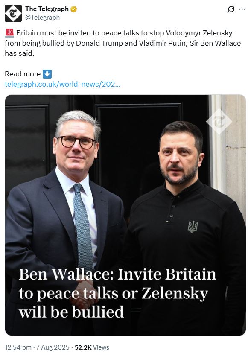Open the 52.2K Views count
This screenshot has width=251, height=359.
92,347
